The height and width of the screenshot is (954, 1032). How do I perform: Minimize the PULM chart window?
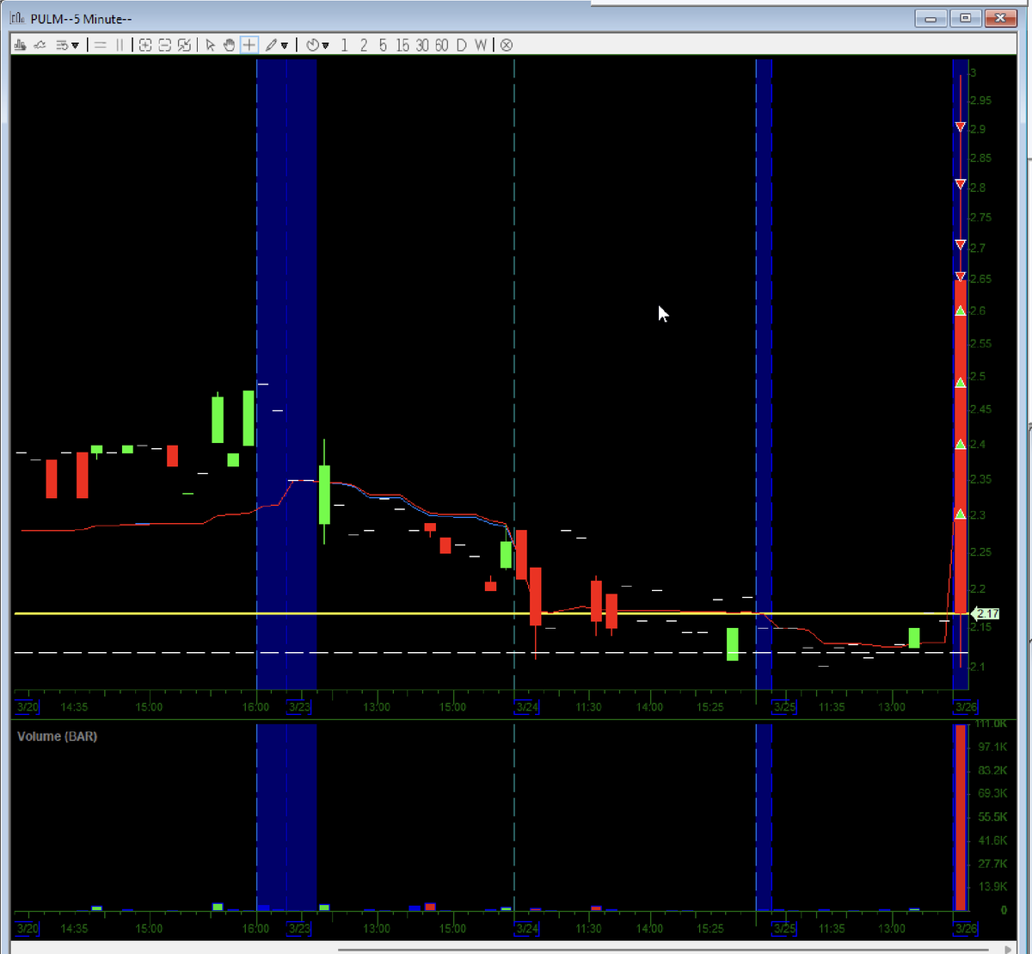pos(931,18)
